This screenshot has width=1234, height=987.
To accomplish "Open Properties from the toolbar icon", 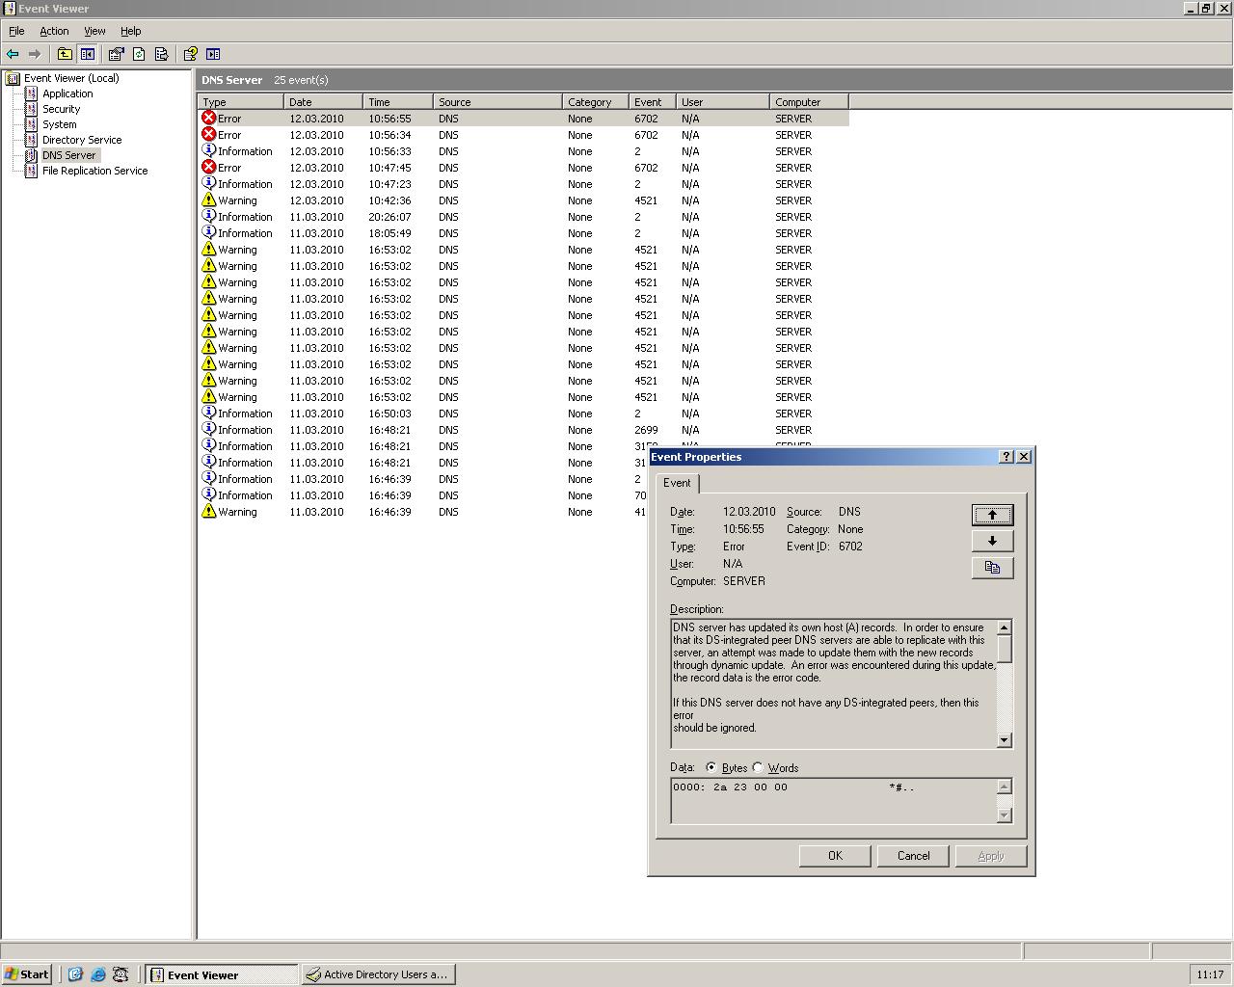I will click(116, 54).
